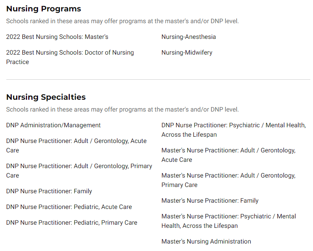Click DNP Nurse Practitioner: Adult / Gerontology, Acute Care
The height and width of the screenshot is (251, 313).
[x=76, y=145]
